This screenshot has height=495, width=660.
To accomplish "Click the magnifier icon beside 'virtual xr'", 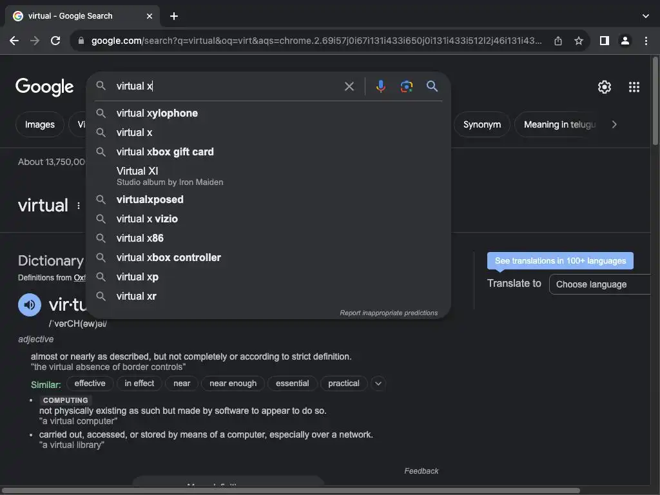I will point(101,296).
